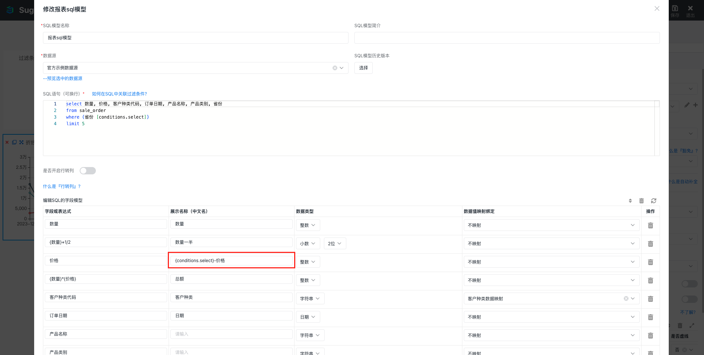The width and height of the screenshot is (704, 355).
Task: Delete the {数量}*{价格} field row
Action: click(650, 280)
